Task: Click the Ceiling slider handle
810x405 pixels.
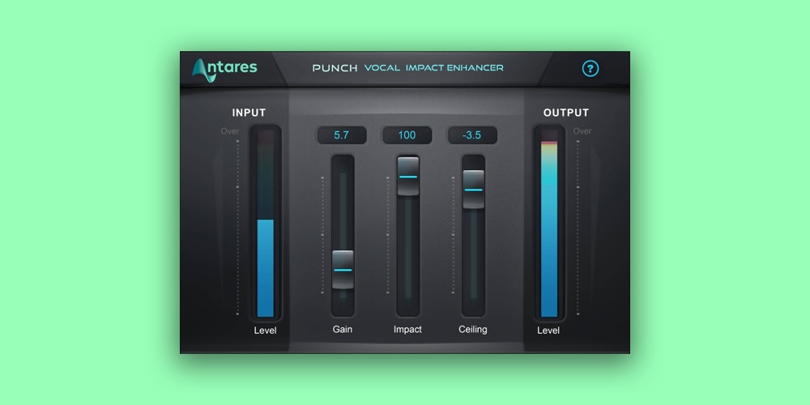Action: coord(473,190)
